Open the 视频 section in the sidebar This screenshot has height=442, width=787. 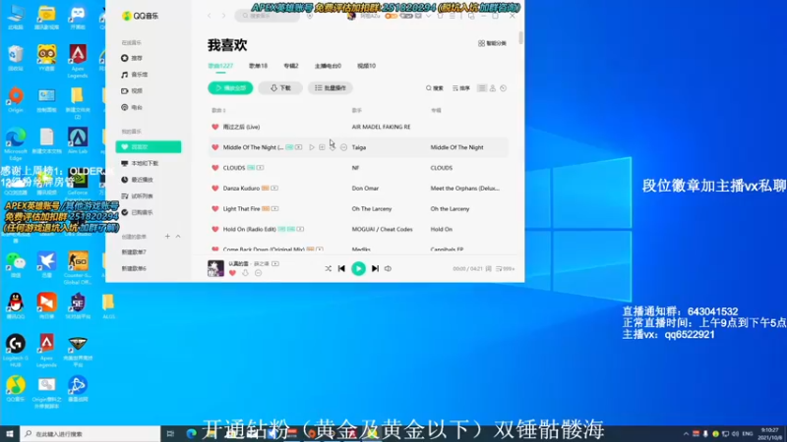click(x=132, y=90)
